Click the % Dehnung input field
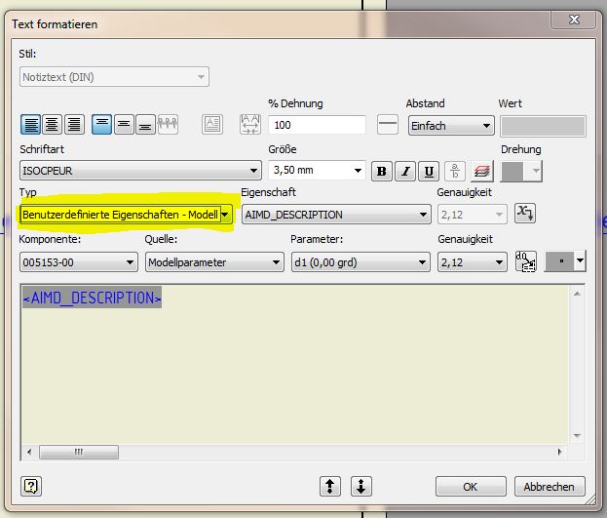The width and height of the screenshot is (607, 518). pos(317,125)
